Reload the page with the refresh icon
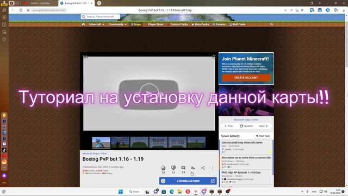348x196 pixels. click(x=21, y=10)
